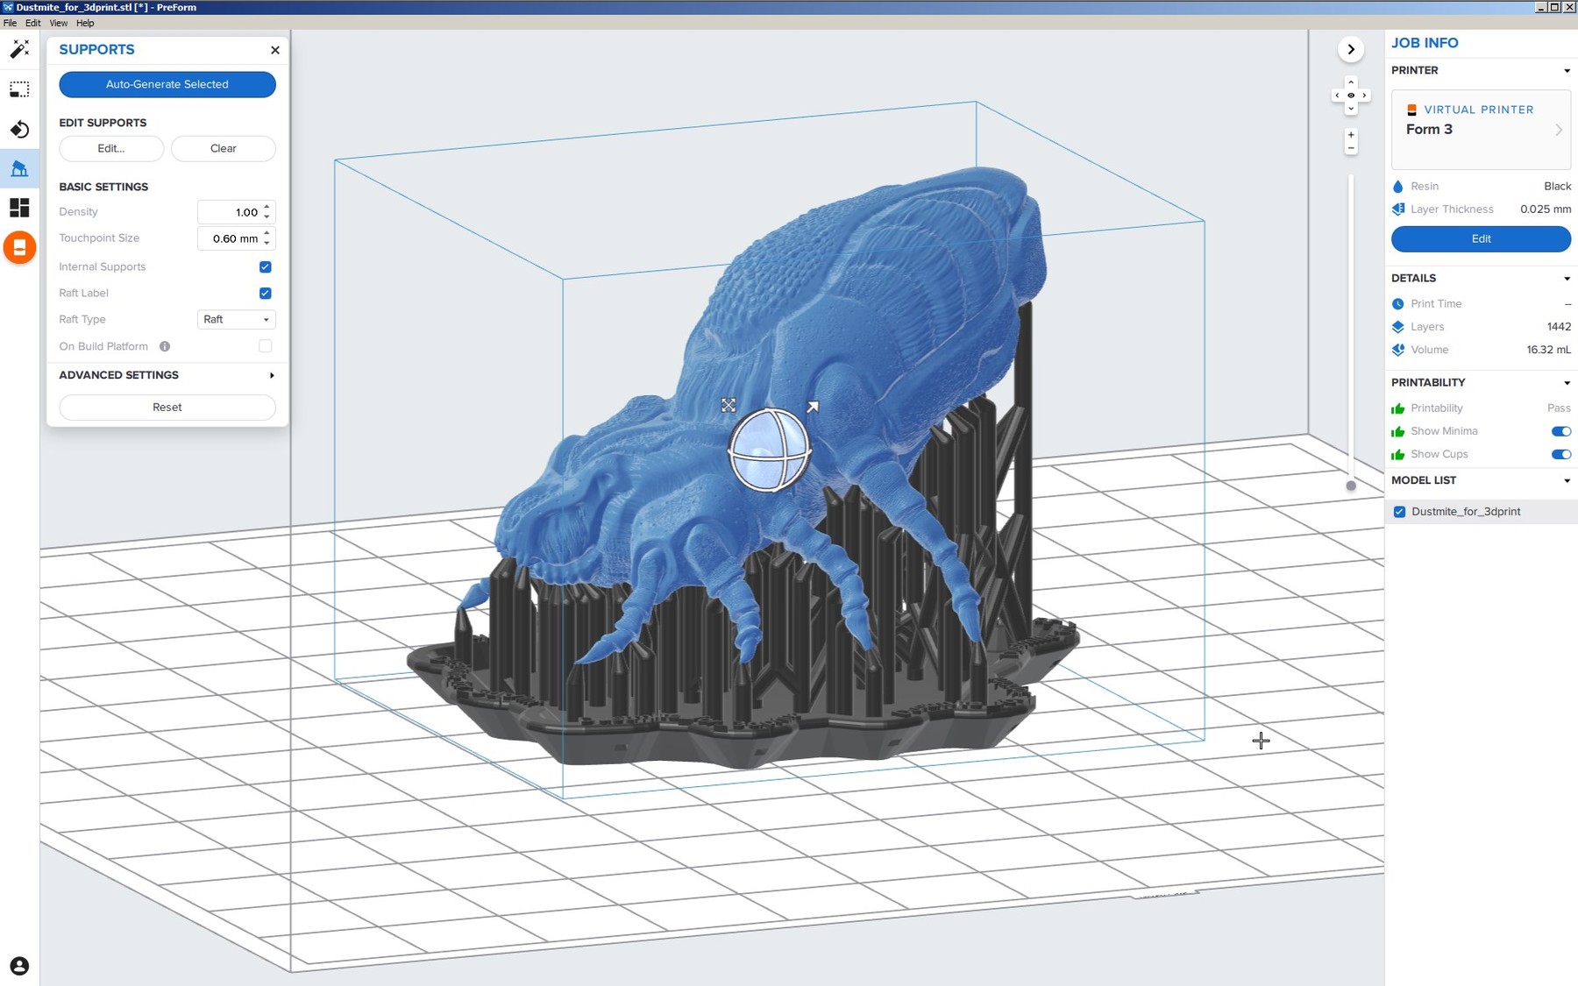The height and width of the screenshot is (986, 1578).
Task: Click the orange Start Print button
Action: [19, 248]
